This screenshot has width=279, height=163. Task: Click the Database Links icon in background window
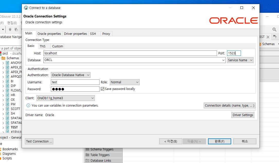pos(87,160)
